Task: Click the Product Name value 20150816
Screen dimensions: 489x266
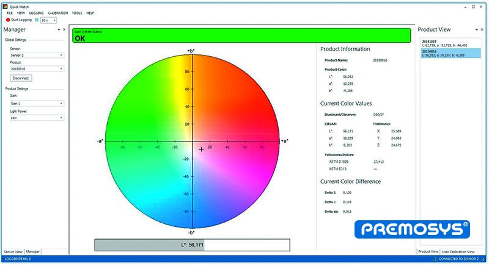Action: [380, 60]
